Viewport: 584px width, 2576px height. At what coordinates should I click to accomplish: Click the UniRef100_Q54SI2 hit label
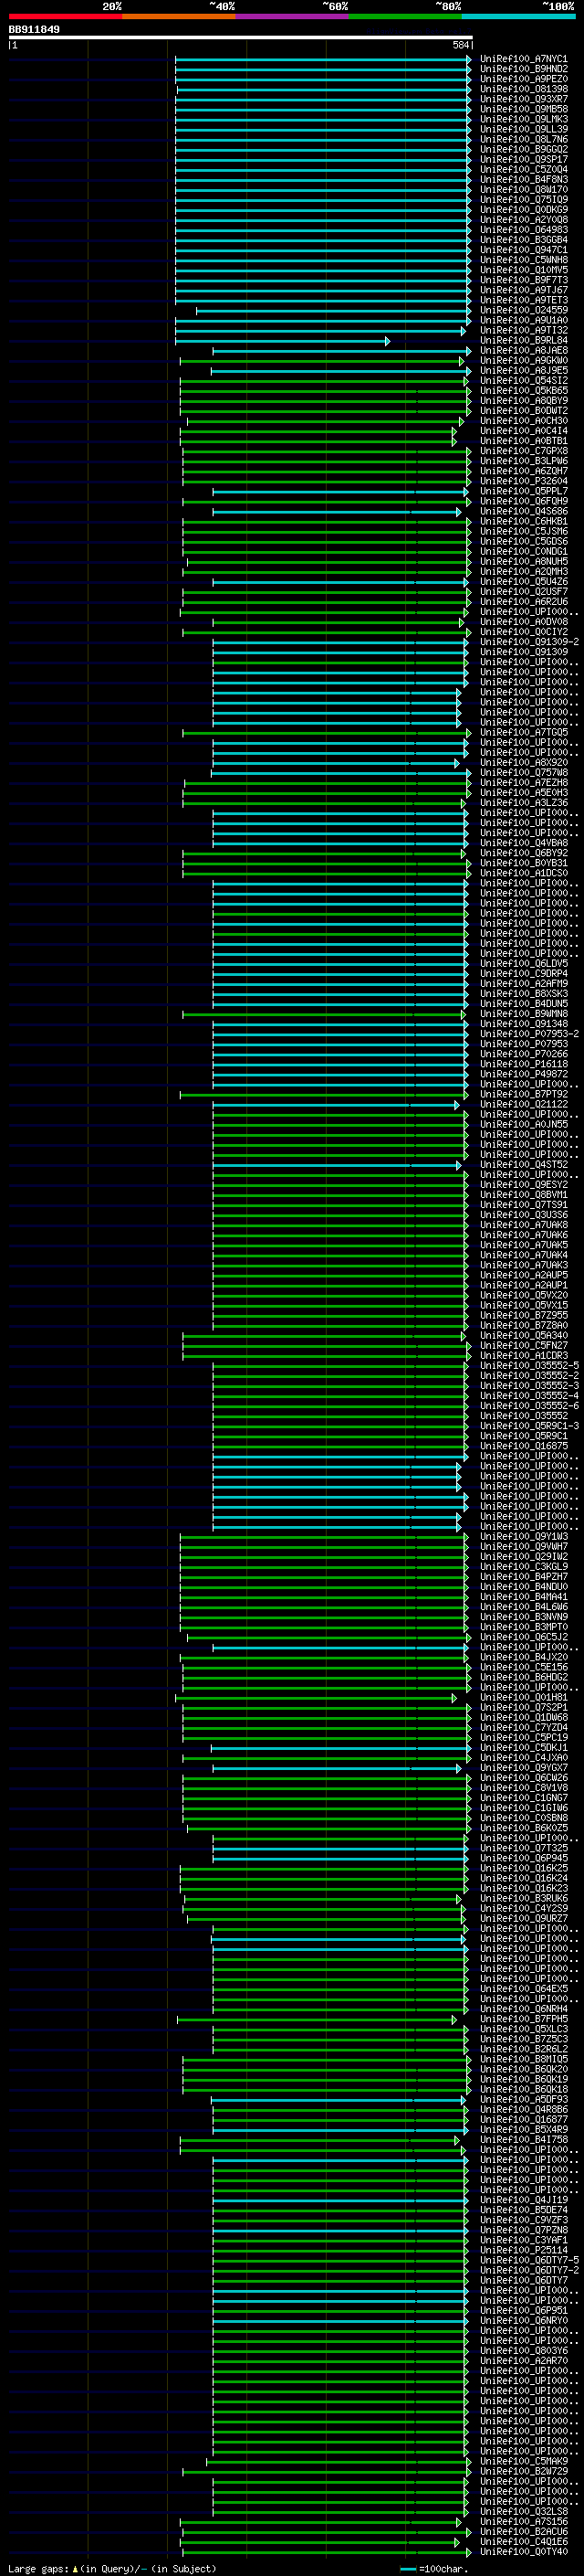click(x=523, y=380)
